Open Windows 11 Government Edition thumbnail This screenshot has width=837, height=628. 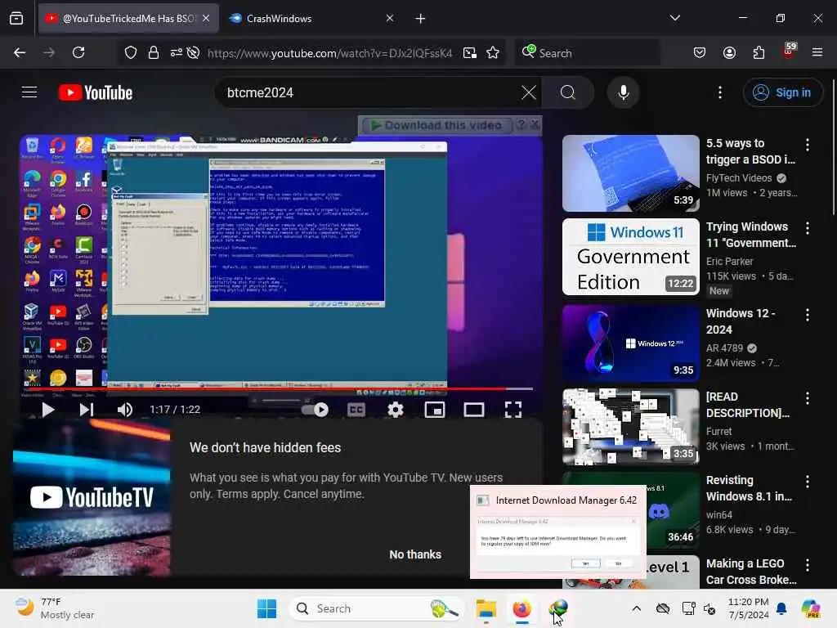click(631, 256)
